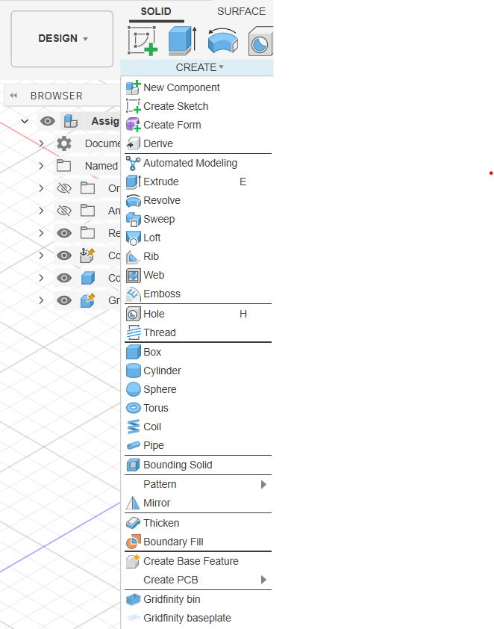Hide the anchored Co component
The width and height of the screenshot is (494, 629).
[x=64, y=255]
